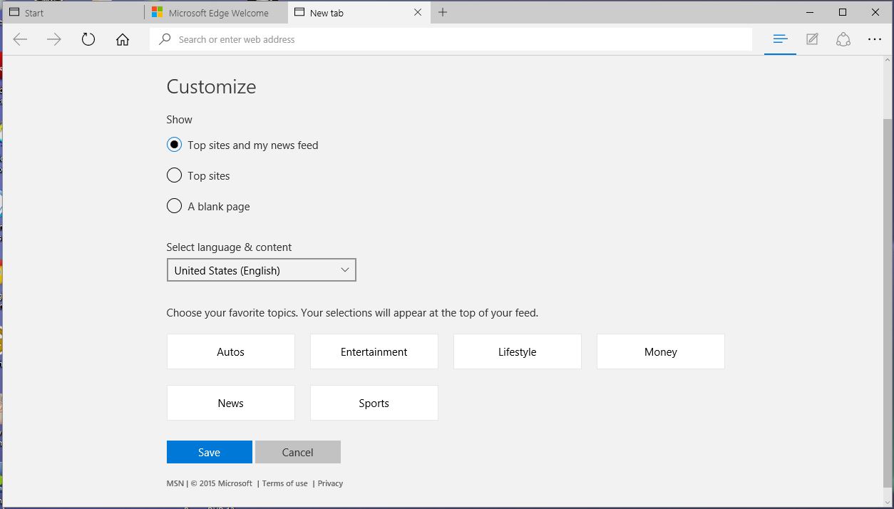The image size is (894, 509).
Task: Open the Terms of use link
Action: pyautogui.click(x=284, y=483)
